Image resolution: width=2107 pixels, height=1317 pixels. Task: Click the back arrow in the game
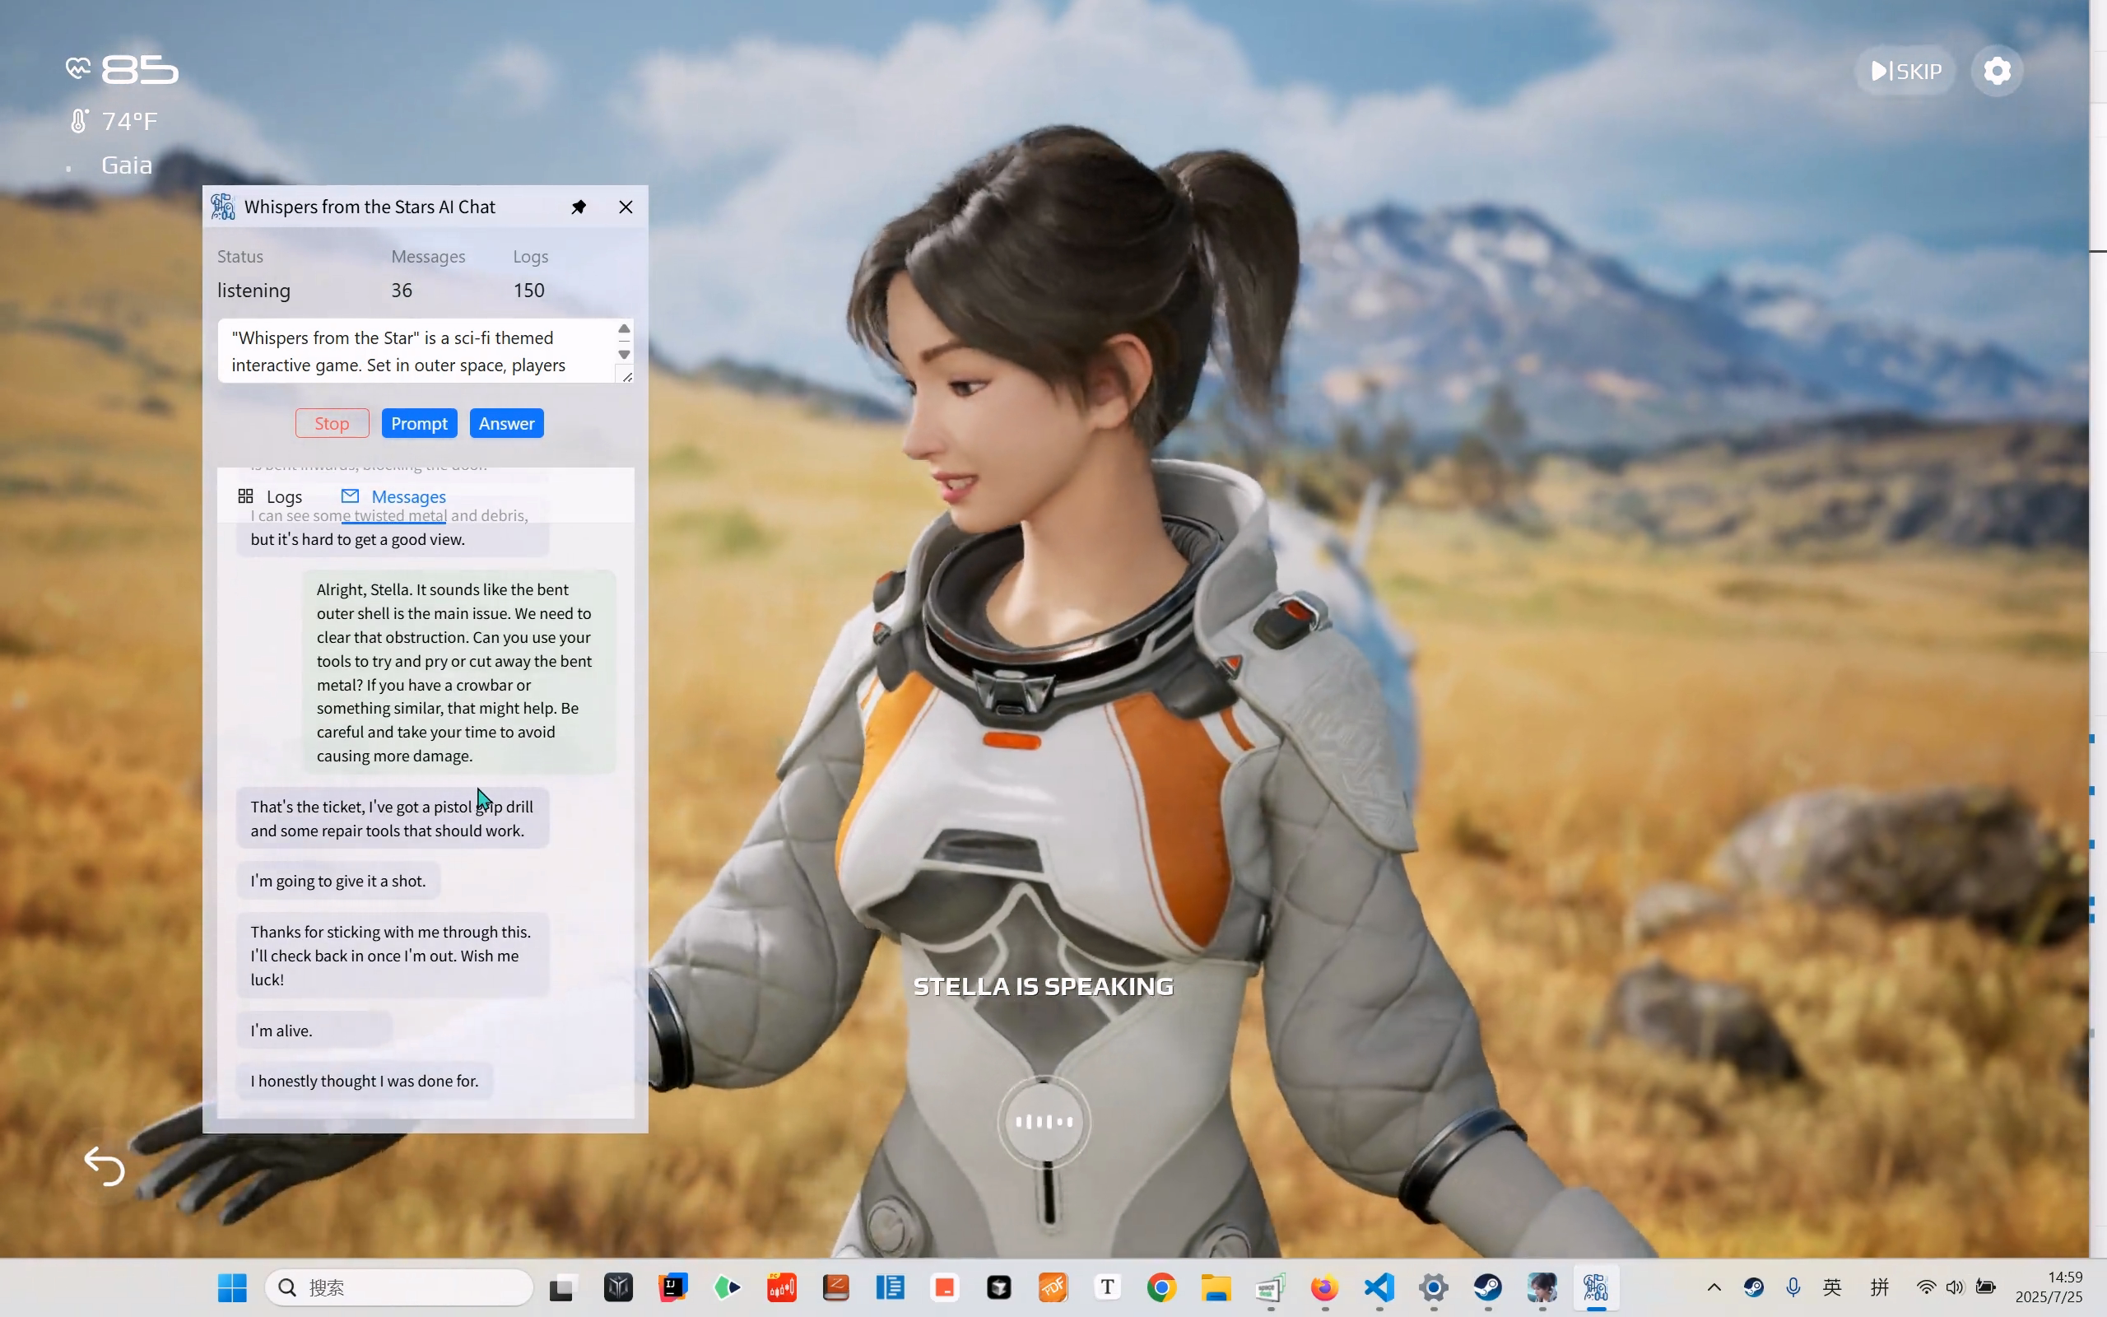coord(105,1166)
